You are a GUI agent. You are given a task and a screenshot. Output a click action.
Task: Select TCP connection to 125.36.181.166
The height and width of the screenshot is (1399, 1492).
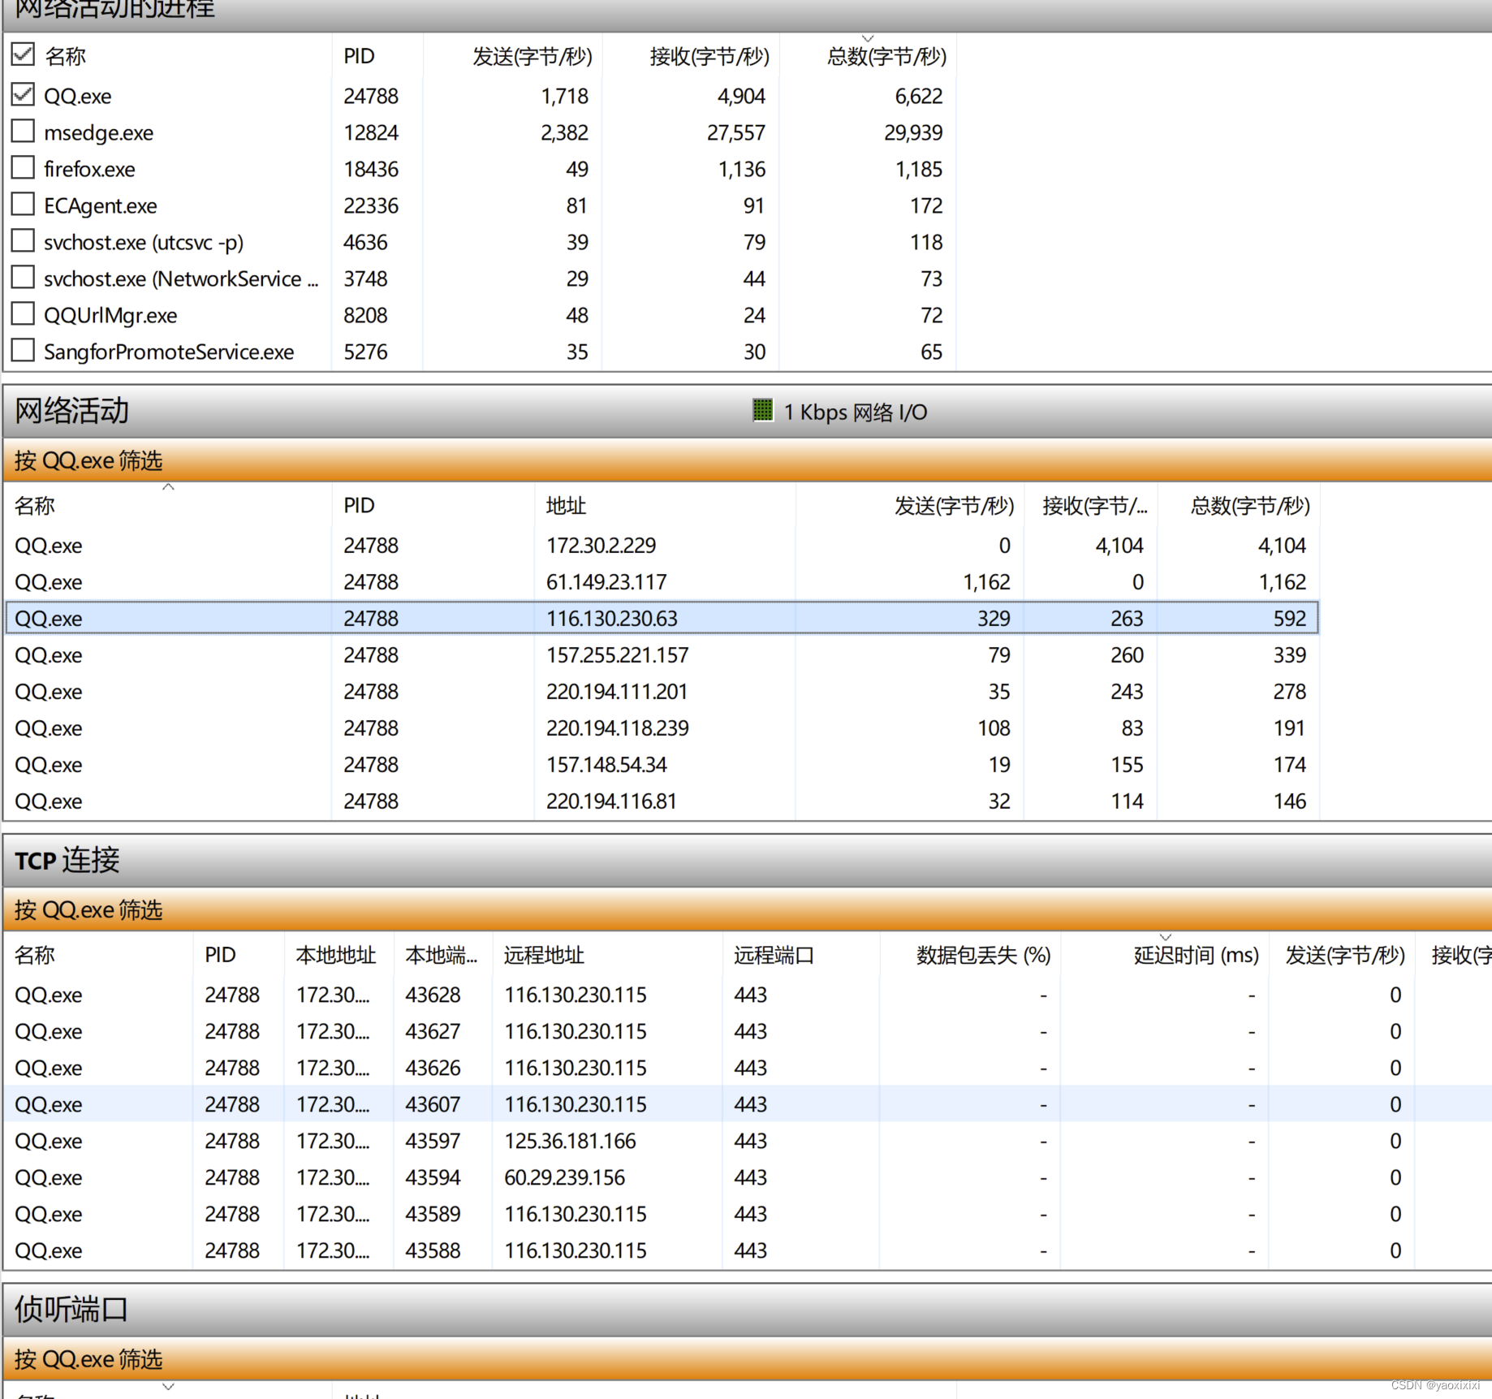[747, 1141]
